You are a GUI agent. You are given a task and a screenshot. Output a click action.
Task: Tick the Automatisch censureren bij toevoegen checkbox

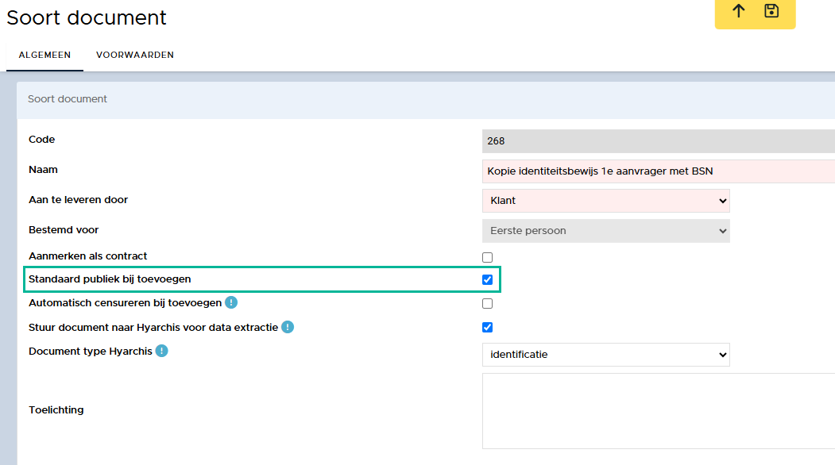(488, 303)
